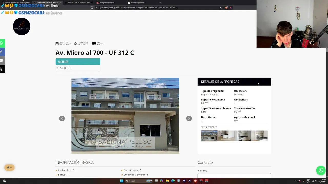The width and height of the screenshot is (328, 184).
Task: Click the 'Total construido' label
Action: [244, 108]
